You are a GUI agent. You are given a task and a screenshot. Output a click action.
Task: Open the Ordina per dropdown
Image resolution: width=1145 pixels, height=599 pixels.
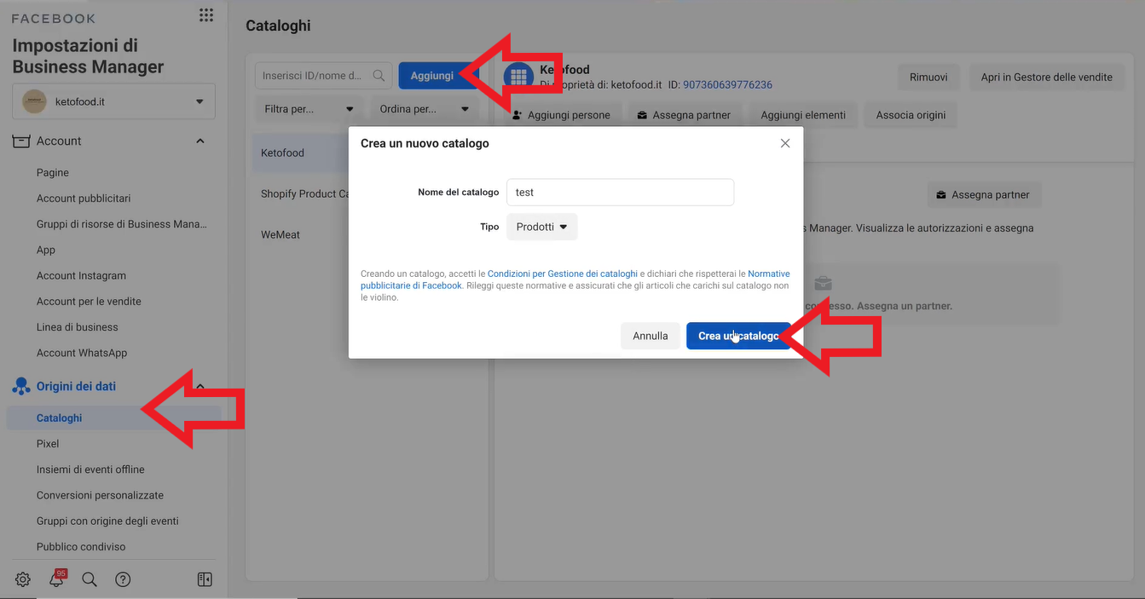pyautogui.click(x=425, y=109)
